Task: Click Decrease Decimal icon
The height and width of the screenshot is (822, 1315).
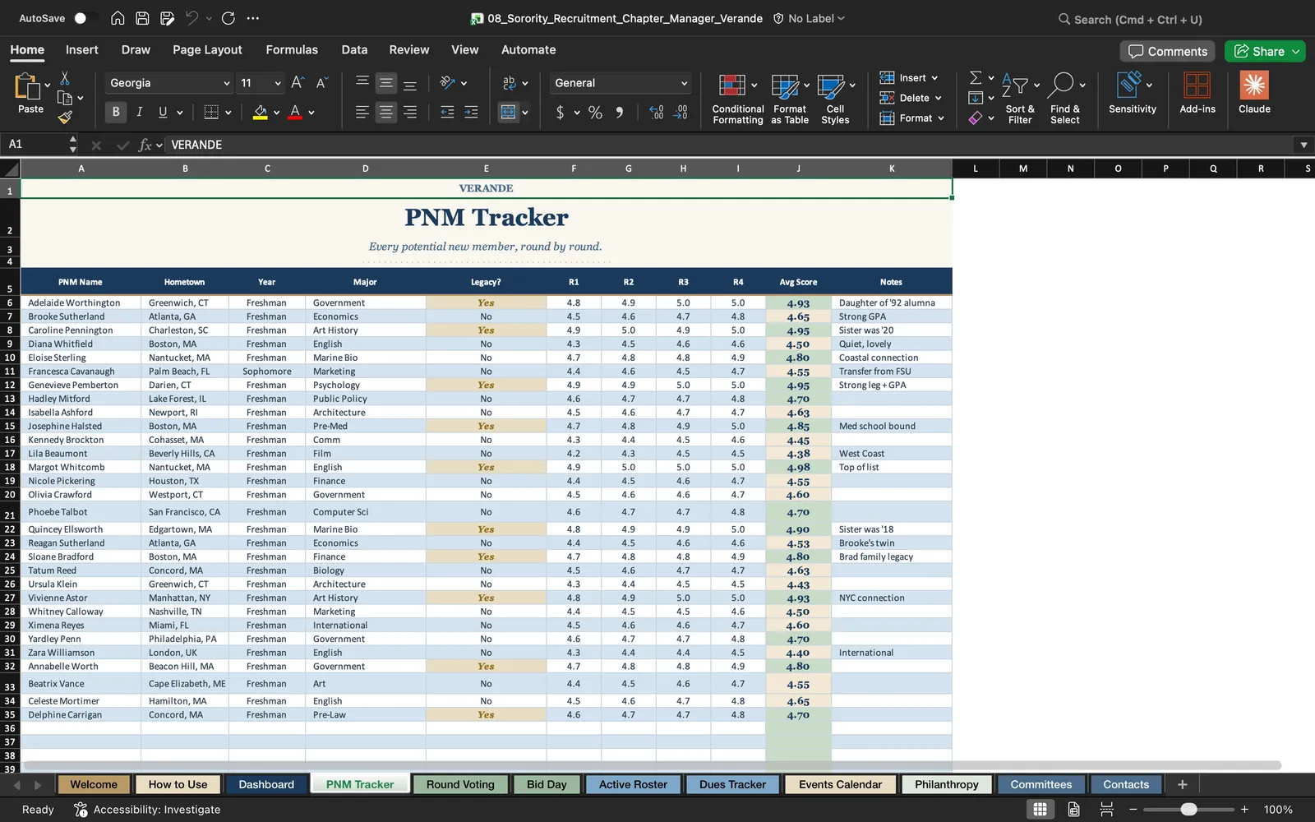Action: click(681, 112)
